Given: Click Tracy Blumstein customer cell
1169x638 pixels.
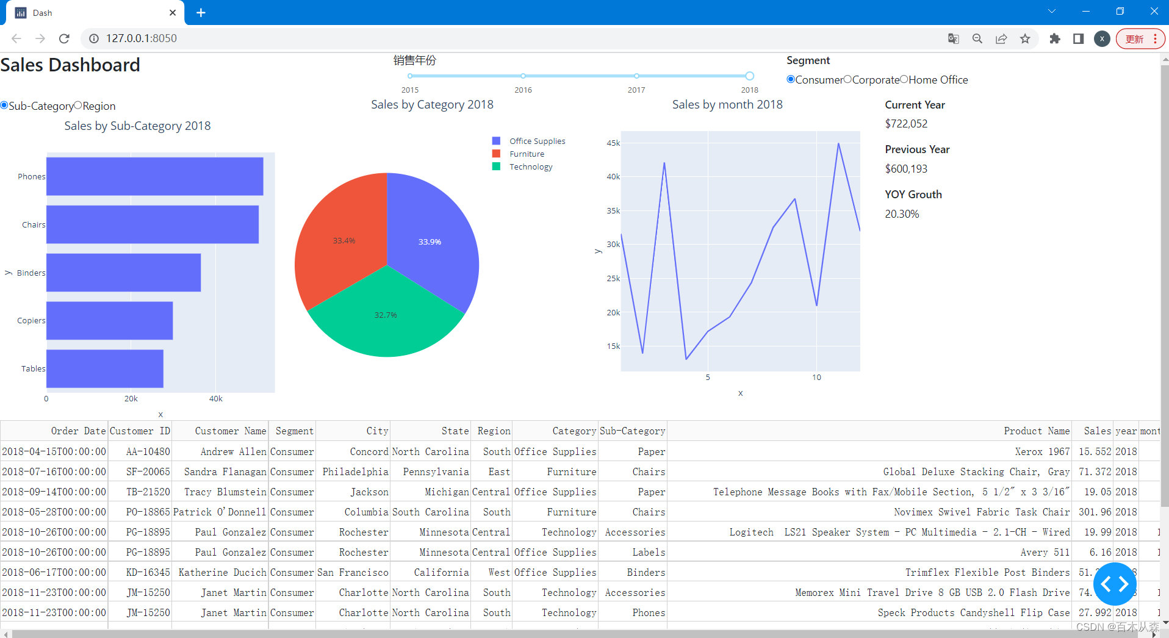Looking at the screenshot, I should (220, 492).
